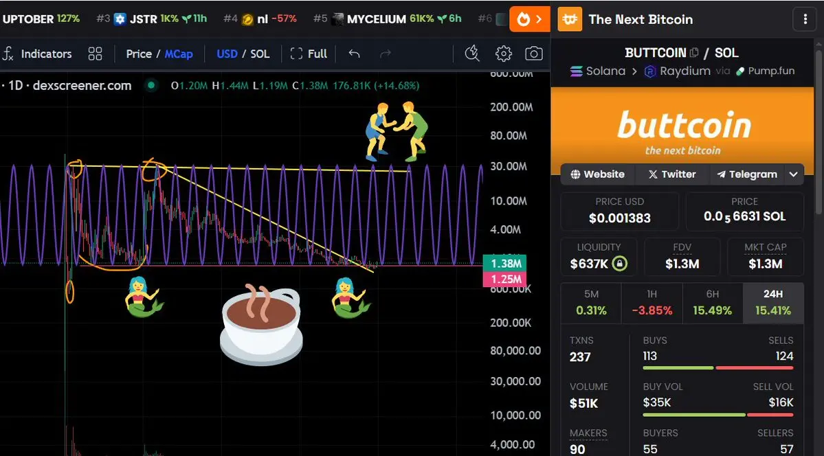This screenshot has height=456, width=824.
Task: Switch chart to MCap mode
Action: [179, 54]
